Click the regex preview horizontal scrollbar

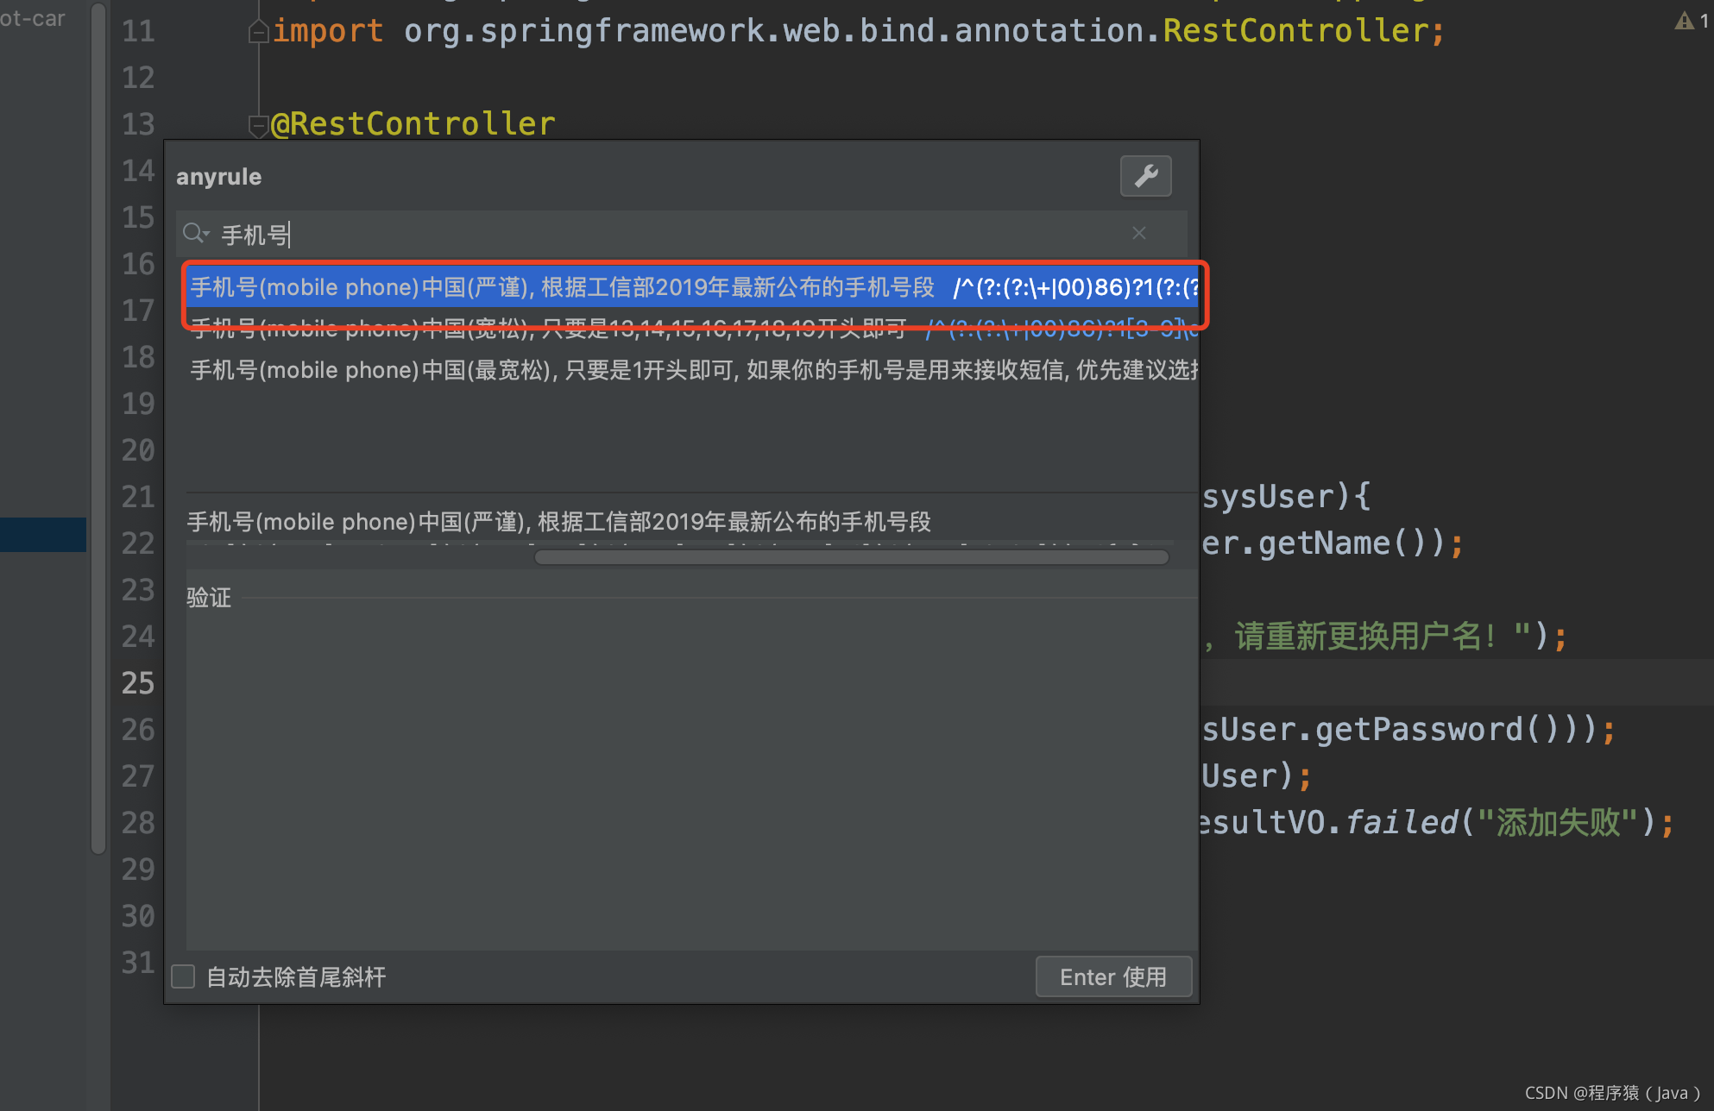click(x=851, y=557)
